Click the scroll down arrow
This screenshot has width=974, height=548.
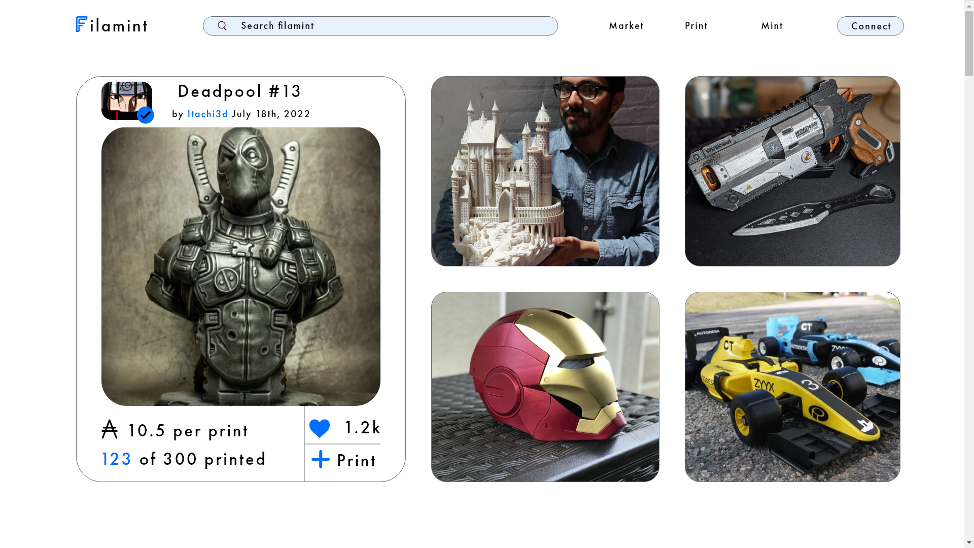[969, 543]
